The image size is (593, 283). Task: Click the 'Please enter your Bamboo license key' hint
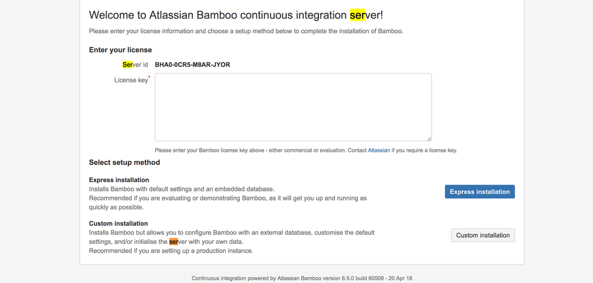pyautogui.click(x=306, y=150)
